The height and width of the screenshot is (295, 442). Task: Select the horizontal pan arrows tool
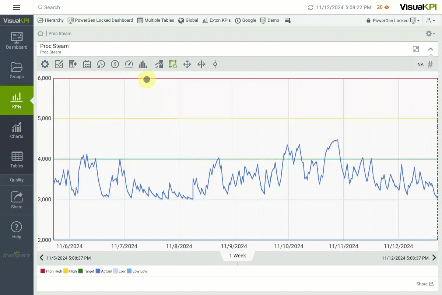point(201,65)
